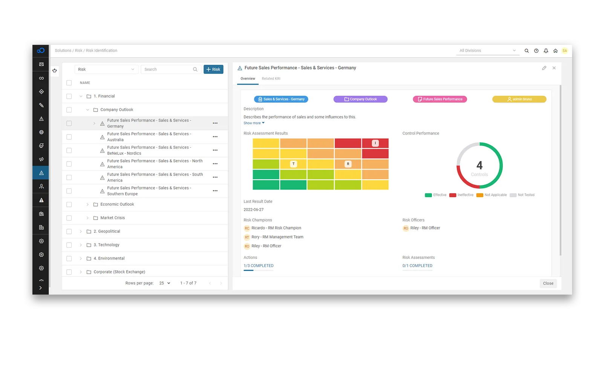Open the megaphone icon in sidebar
Viewport: 603px width, 385px height.
tap(41, 159)
